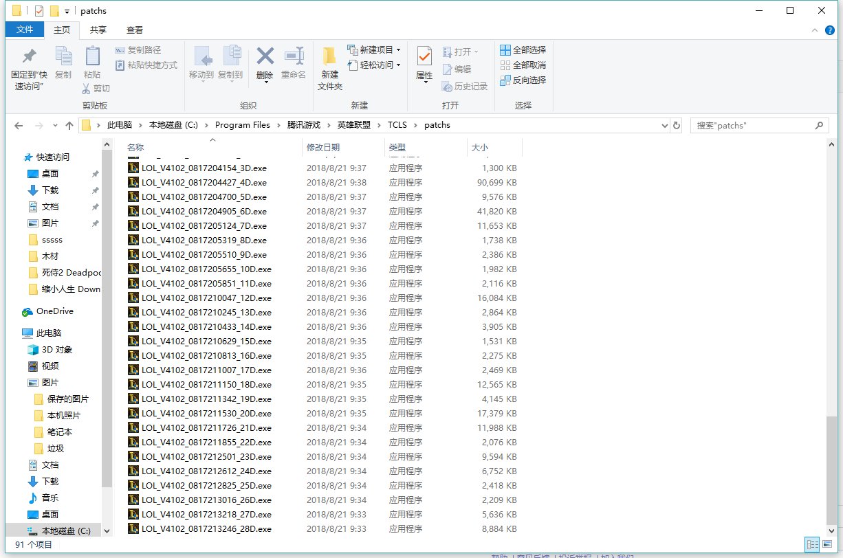Refresh the current folder view
Screen dimensions: 843x558
tap(677, 126)
